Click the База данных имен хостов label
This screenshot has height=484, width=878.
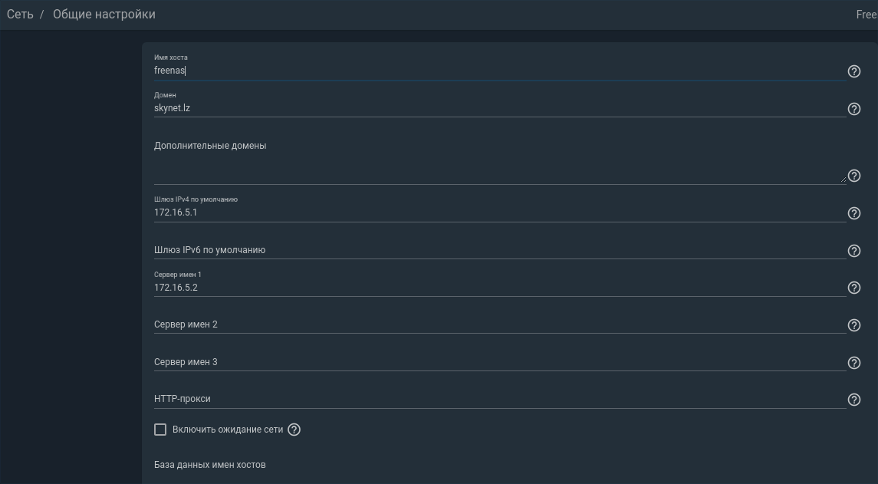tap(210, 465)
